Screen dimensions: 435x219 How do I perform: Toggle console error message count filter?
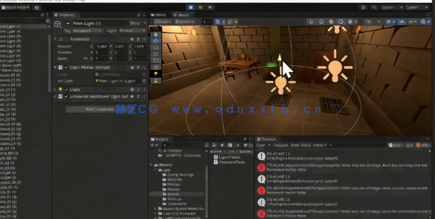point(422,145)
